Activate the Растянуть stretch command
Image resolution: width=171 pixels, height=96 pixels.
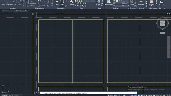[x=31, y=6]
